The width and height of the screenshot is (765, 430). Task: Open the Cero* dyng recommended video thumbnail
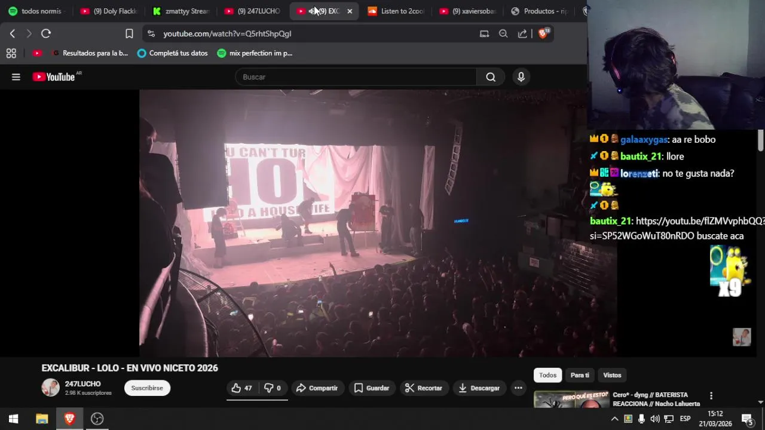click(572, 400)
